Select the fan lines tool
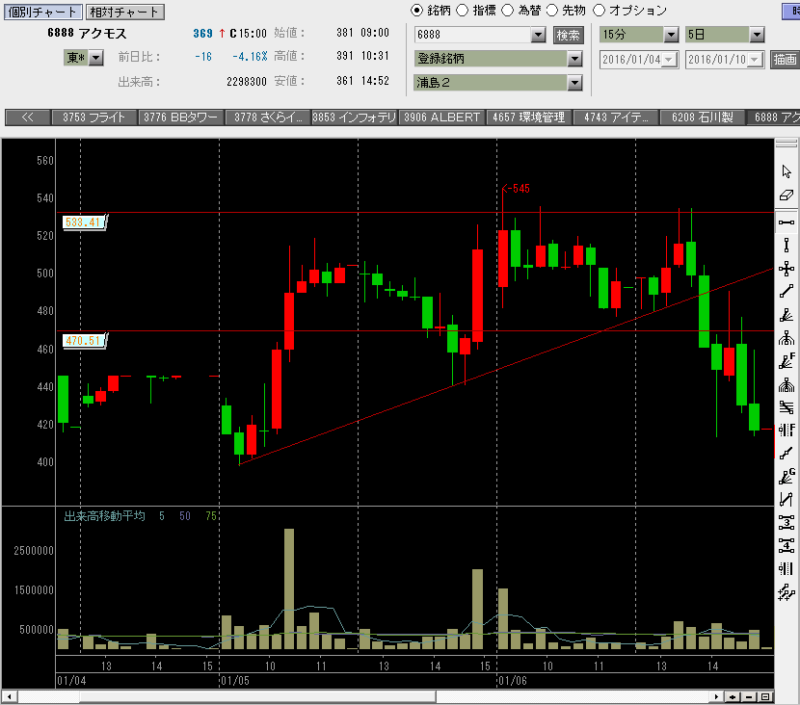The height and width of the screenshot is (705, 800). (787, 315)
